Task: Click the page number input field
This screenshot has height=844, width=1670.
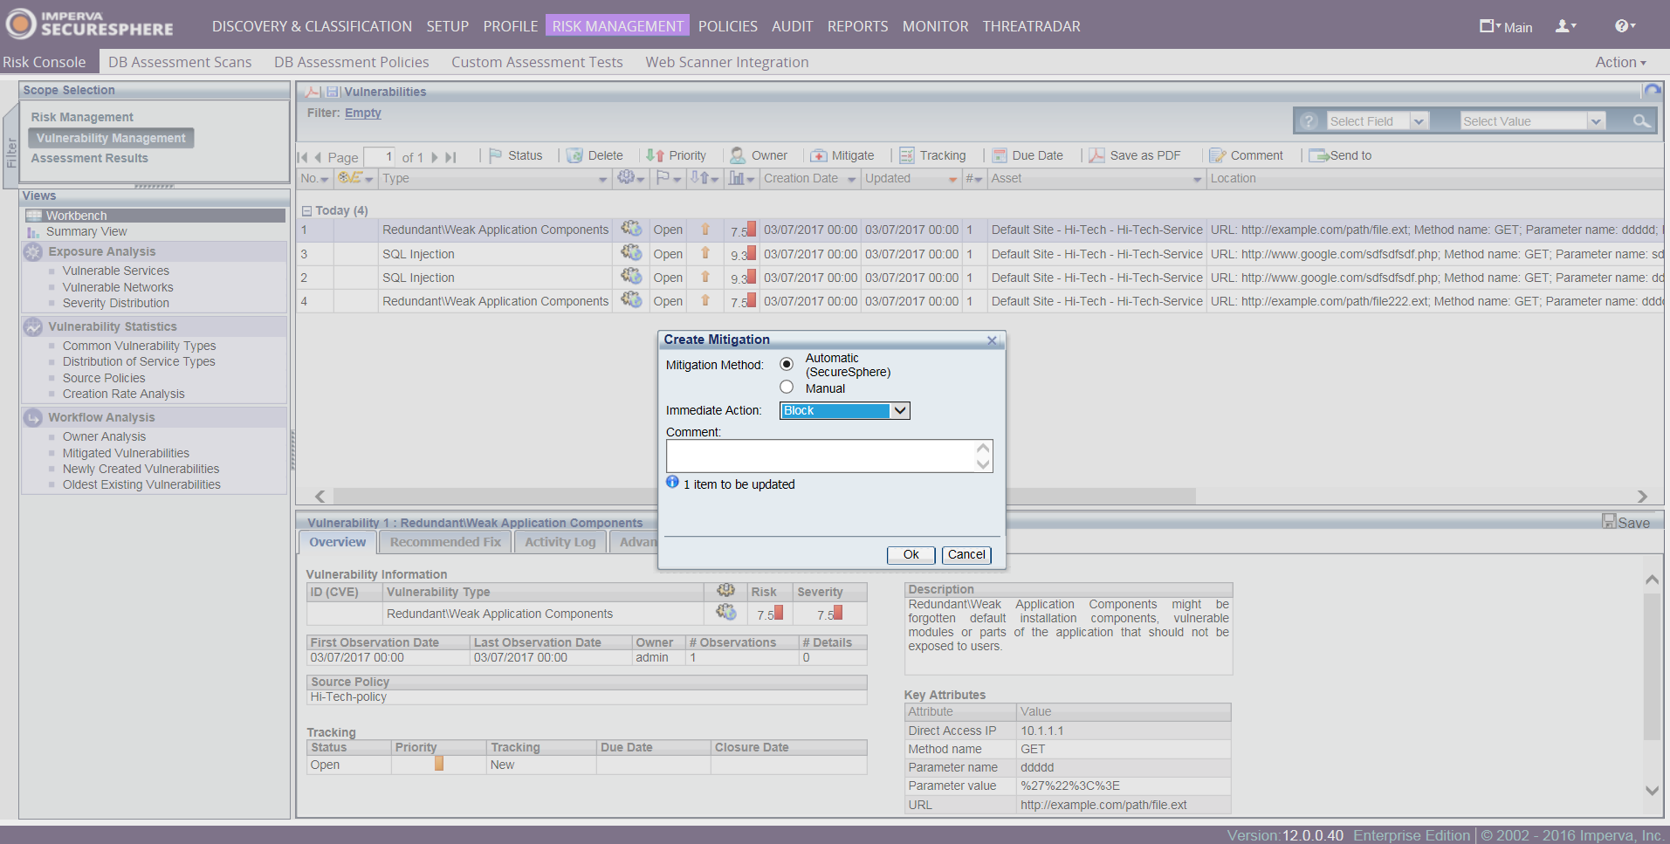Action: pos(379,157)
